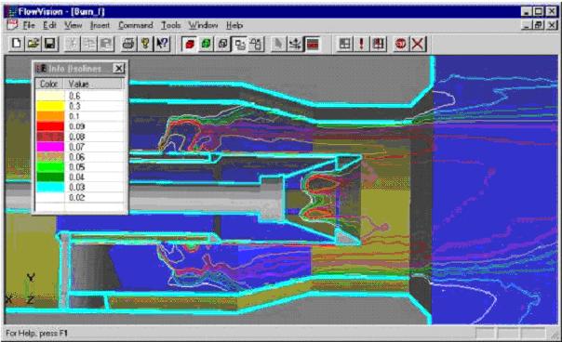This screenshot has width=562, height=342.
Task: Click the grayed-out Copy icon
Action: point(89,44)
